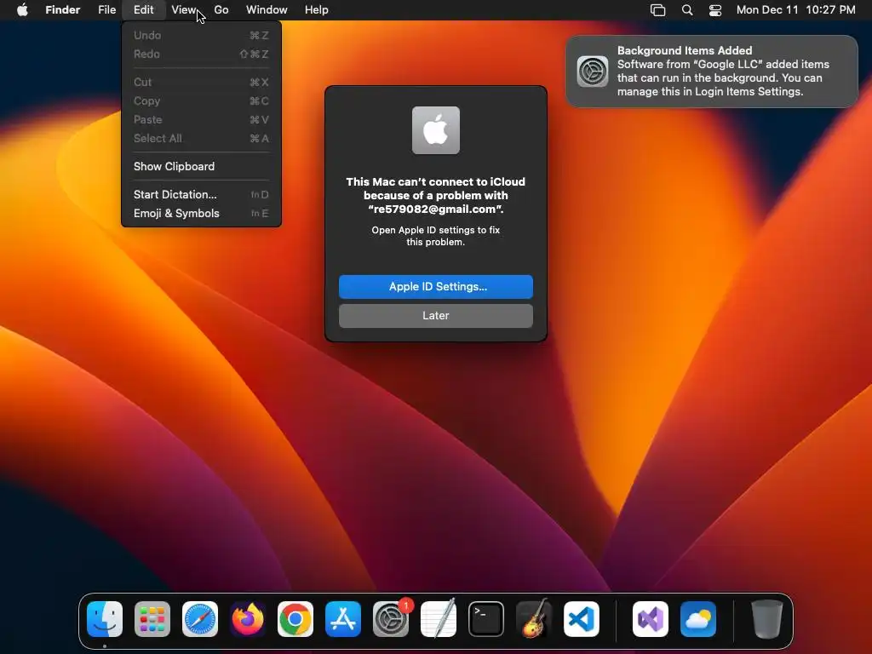
Task: Open Google Chrome in the Dock
Action: 295,619
